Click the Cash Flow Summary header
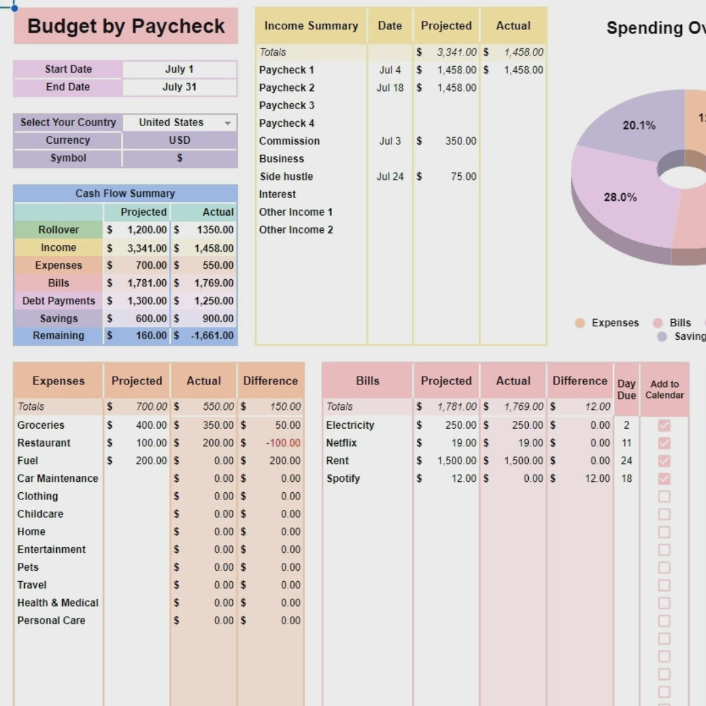This screenshot has width=706, height=706. click(125, 193)
